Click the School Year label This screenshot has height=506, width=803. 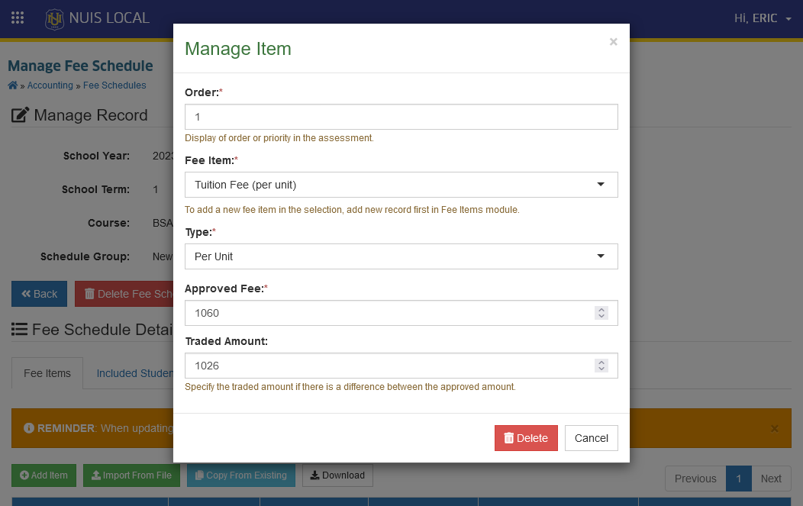[96, 156]
